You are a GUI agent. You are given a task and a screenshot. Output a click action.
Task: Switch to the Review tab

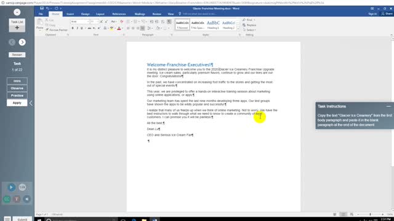click(x=157, y=14)
